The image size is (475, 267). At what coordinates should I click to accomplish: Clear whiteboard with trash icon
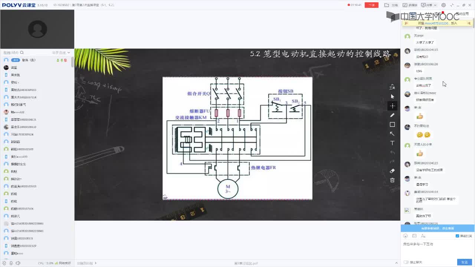pyautogui.click(x=392, y=180)
